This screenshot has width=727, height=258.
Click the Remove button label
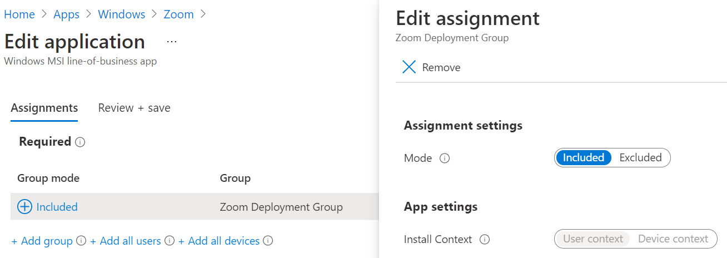(x=441, y=67)
